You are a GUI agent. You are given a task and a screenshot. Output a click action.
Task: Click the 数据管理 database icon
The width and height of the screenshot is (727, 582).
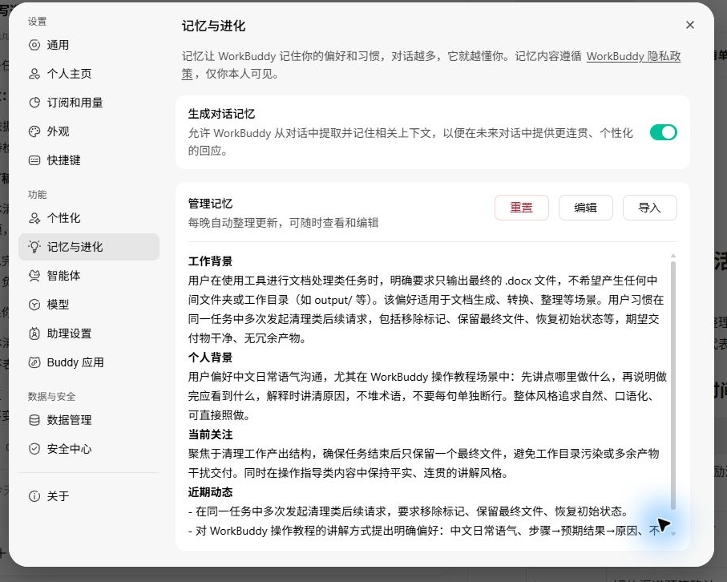pyautogui.click(x=34, y=420)
